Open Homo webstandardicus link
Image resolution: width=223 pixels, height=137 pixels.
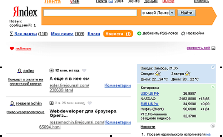tap(25, 112)
